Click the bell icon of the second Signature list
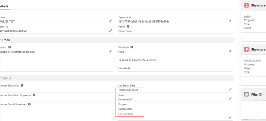This screenshot has height=121, width=266. pos(247,49)
